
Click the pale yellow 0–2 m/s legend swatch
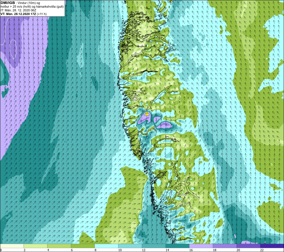pos(12,246)
